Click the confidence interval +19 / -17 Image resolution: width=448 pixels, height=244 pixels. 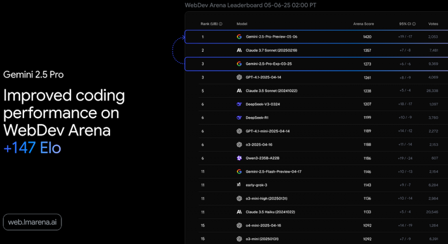pyautogui.click(x=405, y=37)
